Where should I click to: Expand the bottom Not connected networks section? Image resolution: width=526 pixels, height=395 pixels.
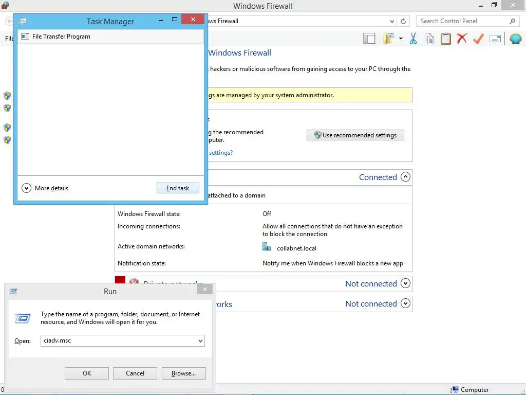coord(406,303)
